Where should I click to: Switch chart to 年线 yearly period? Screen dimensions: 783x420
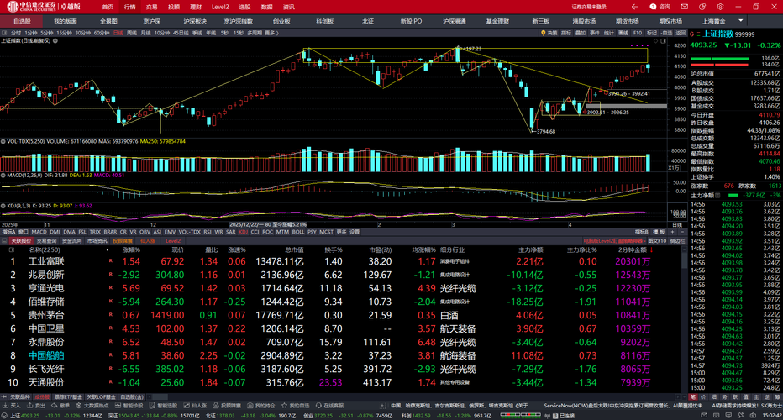pos(211,33)
